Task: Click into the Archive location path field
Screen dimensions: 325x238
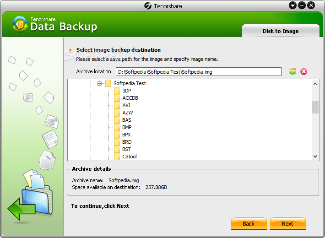Action: click(198, 72)
